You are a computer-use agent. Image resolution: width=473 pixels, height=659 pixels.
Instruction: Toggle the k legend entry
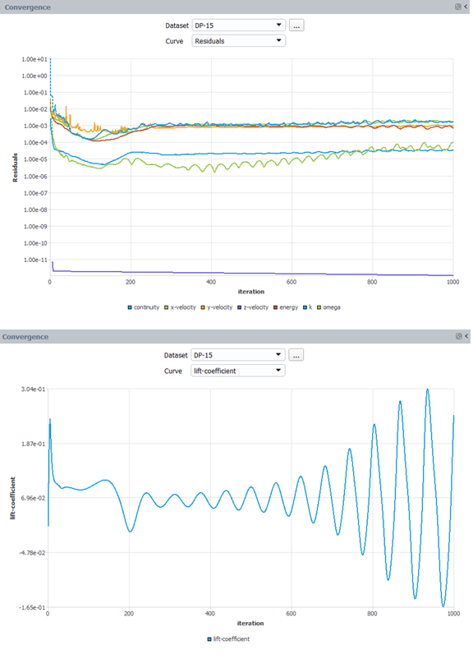click(307, 307)
